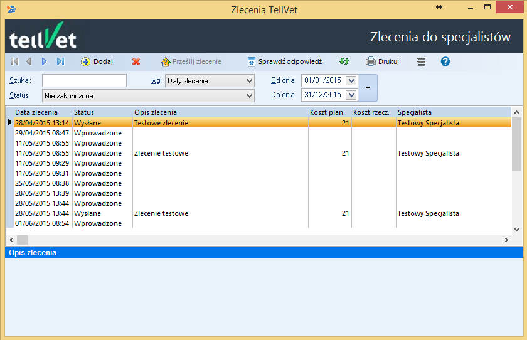This screenshot has width=527, height=340.
Task: Select row dated 28/04/2015 13:14
Action: [262, 122]
